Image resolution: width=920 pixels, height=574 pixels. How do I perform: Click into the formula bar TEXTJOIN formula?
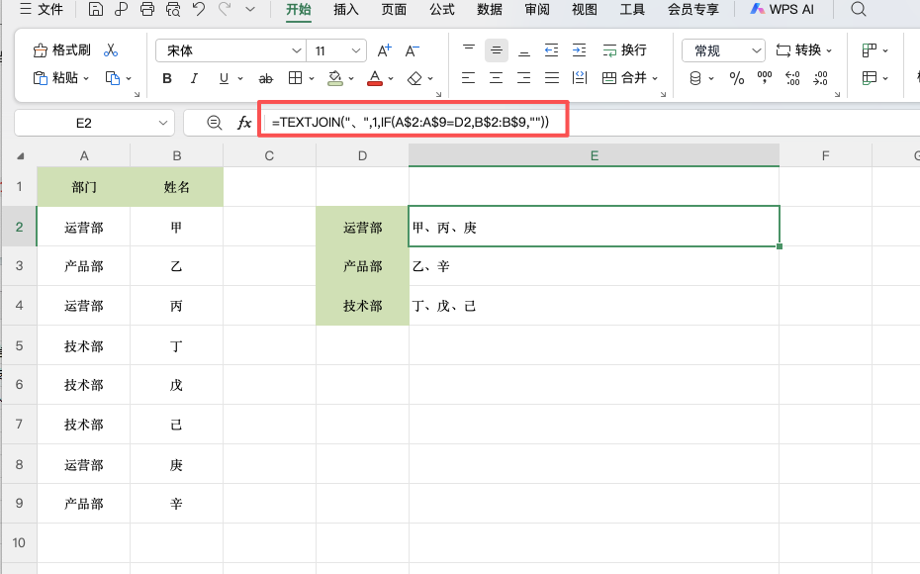pos(411,122)
